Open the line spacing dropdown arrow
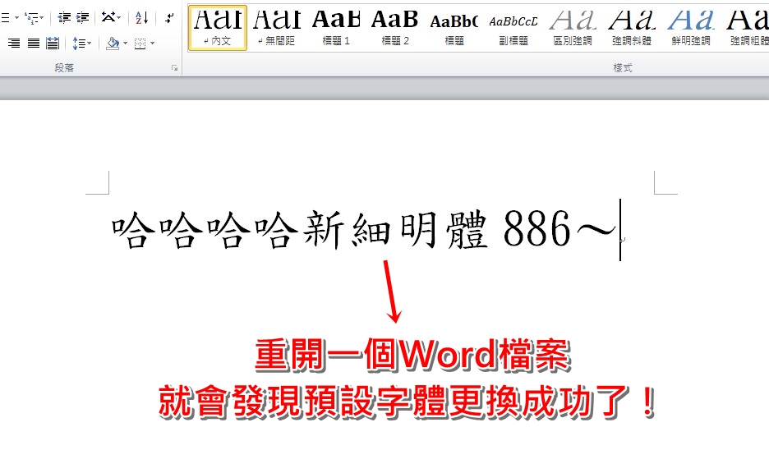 click(x=90, y=44)
